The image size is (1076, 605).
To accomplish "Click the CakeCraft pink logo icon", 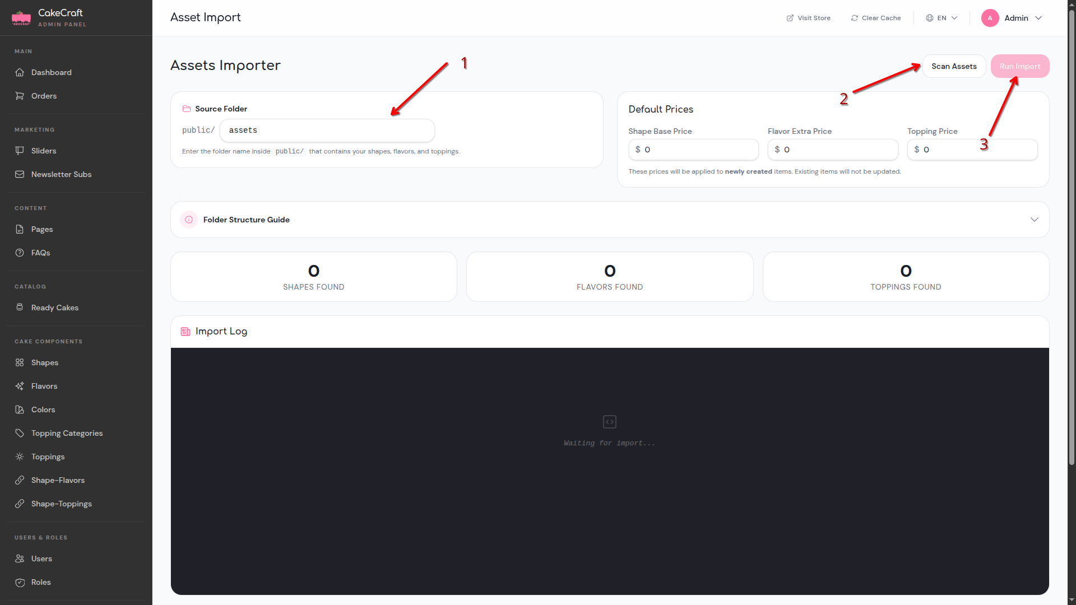I will point(21,17).
